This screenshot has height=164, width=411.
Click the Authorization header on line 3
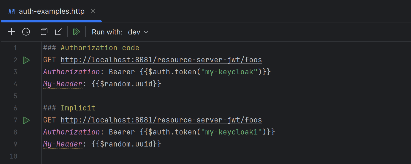[x=72, y=72]
